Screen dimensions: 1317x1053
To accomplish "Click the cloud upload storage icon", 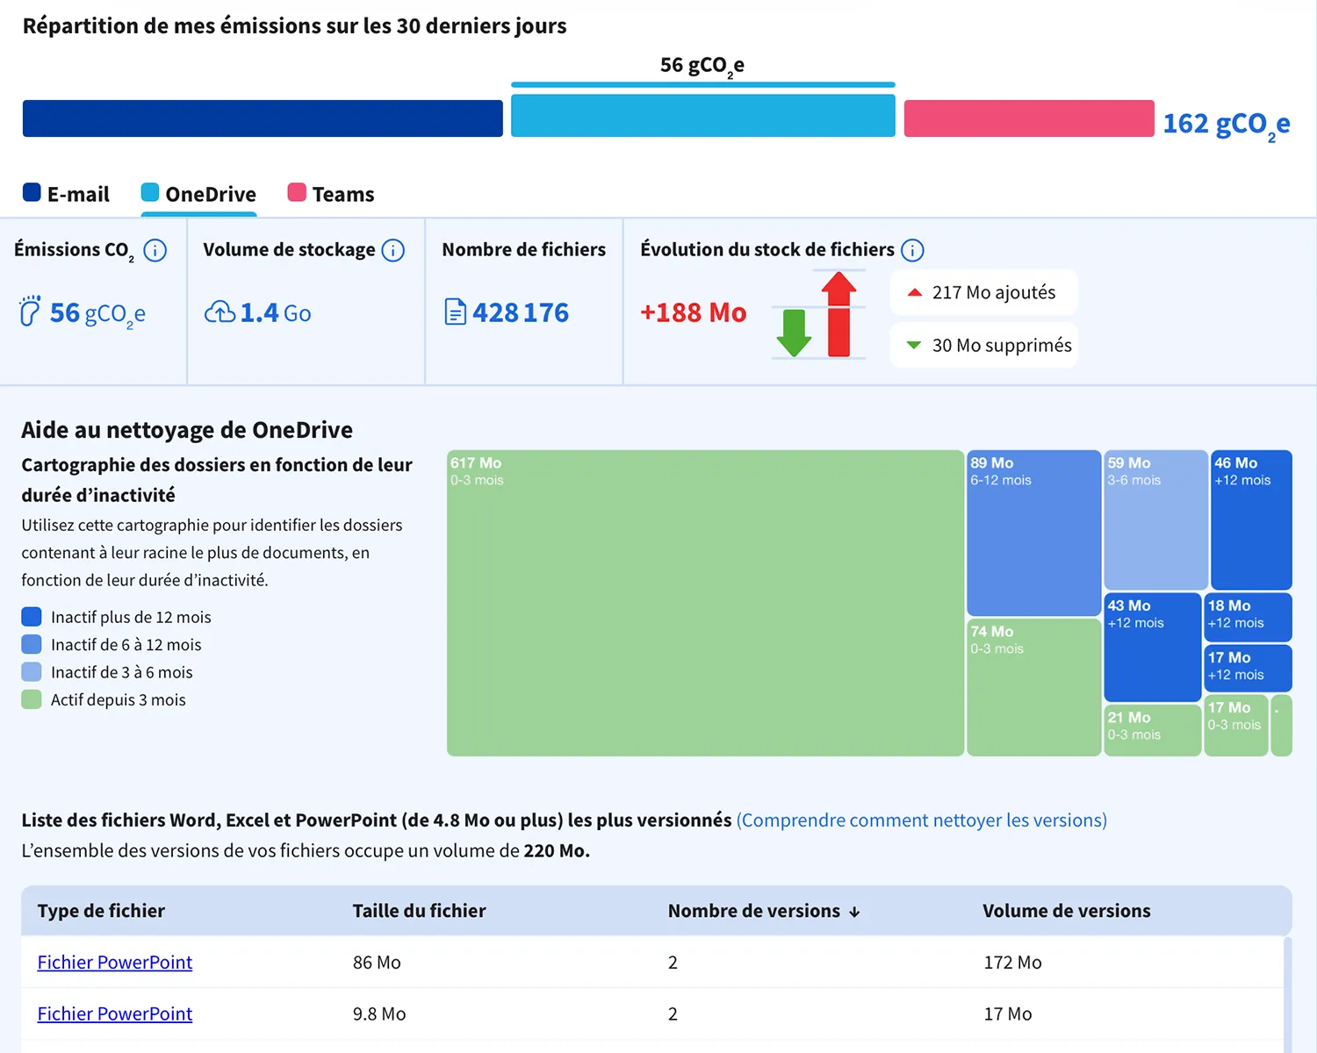I will pyautogui.click(x=219, y=312).
